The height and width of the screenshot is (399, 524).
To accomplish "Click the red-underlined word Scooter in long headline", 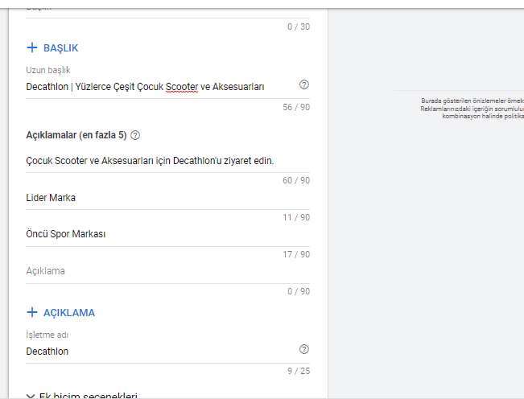I will 182,86.
